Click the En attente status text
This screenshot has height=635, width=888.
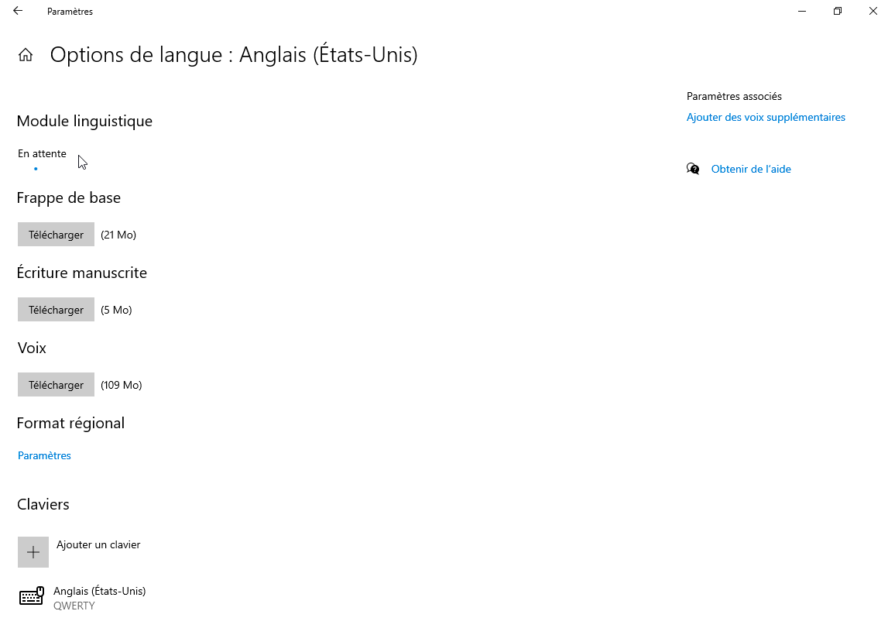(x=42, y=153)
